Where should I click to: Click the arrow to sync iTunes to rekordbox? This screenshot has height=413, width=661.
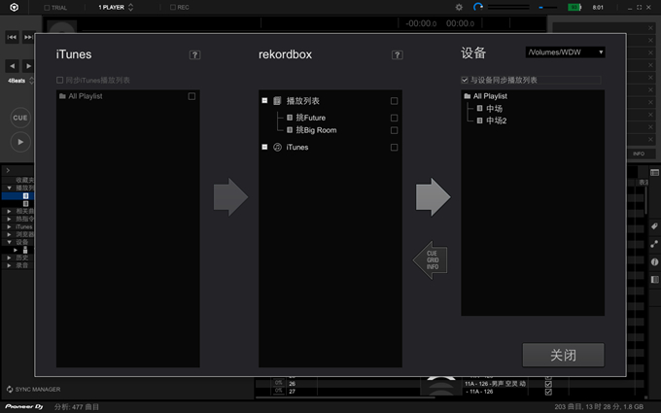tap(230, 196)
